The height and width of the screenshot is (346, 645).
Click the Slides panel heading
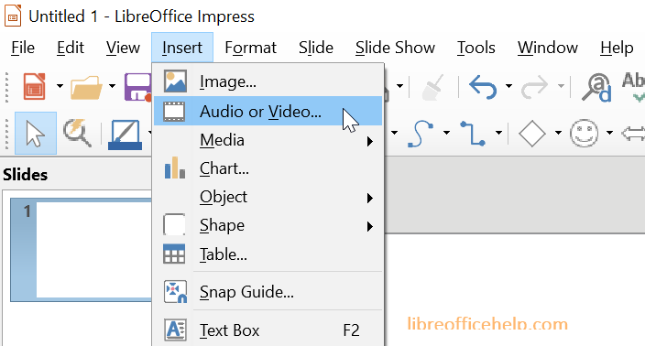(x=26, y=175)
